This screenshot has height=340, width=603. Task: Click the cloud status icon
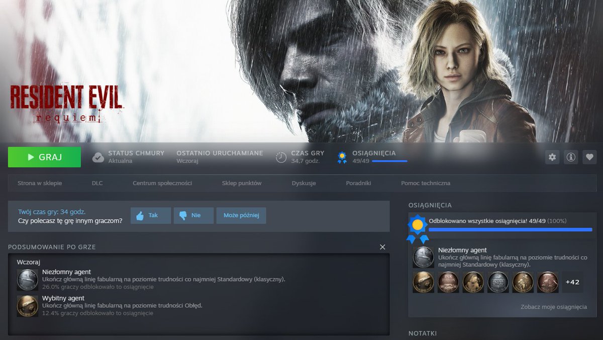click(98, 157)
